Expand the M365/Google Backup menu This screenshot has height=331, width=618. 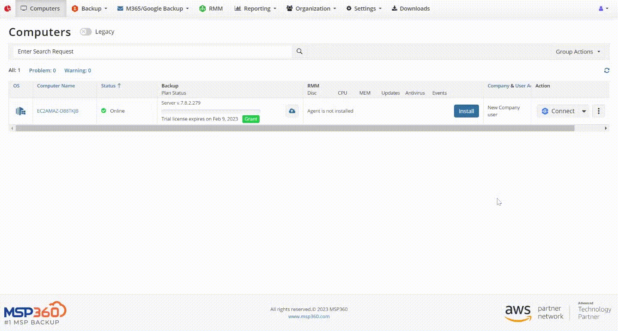click(x=153, y=9)
